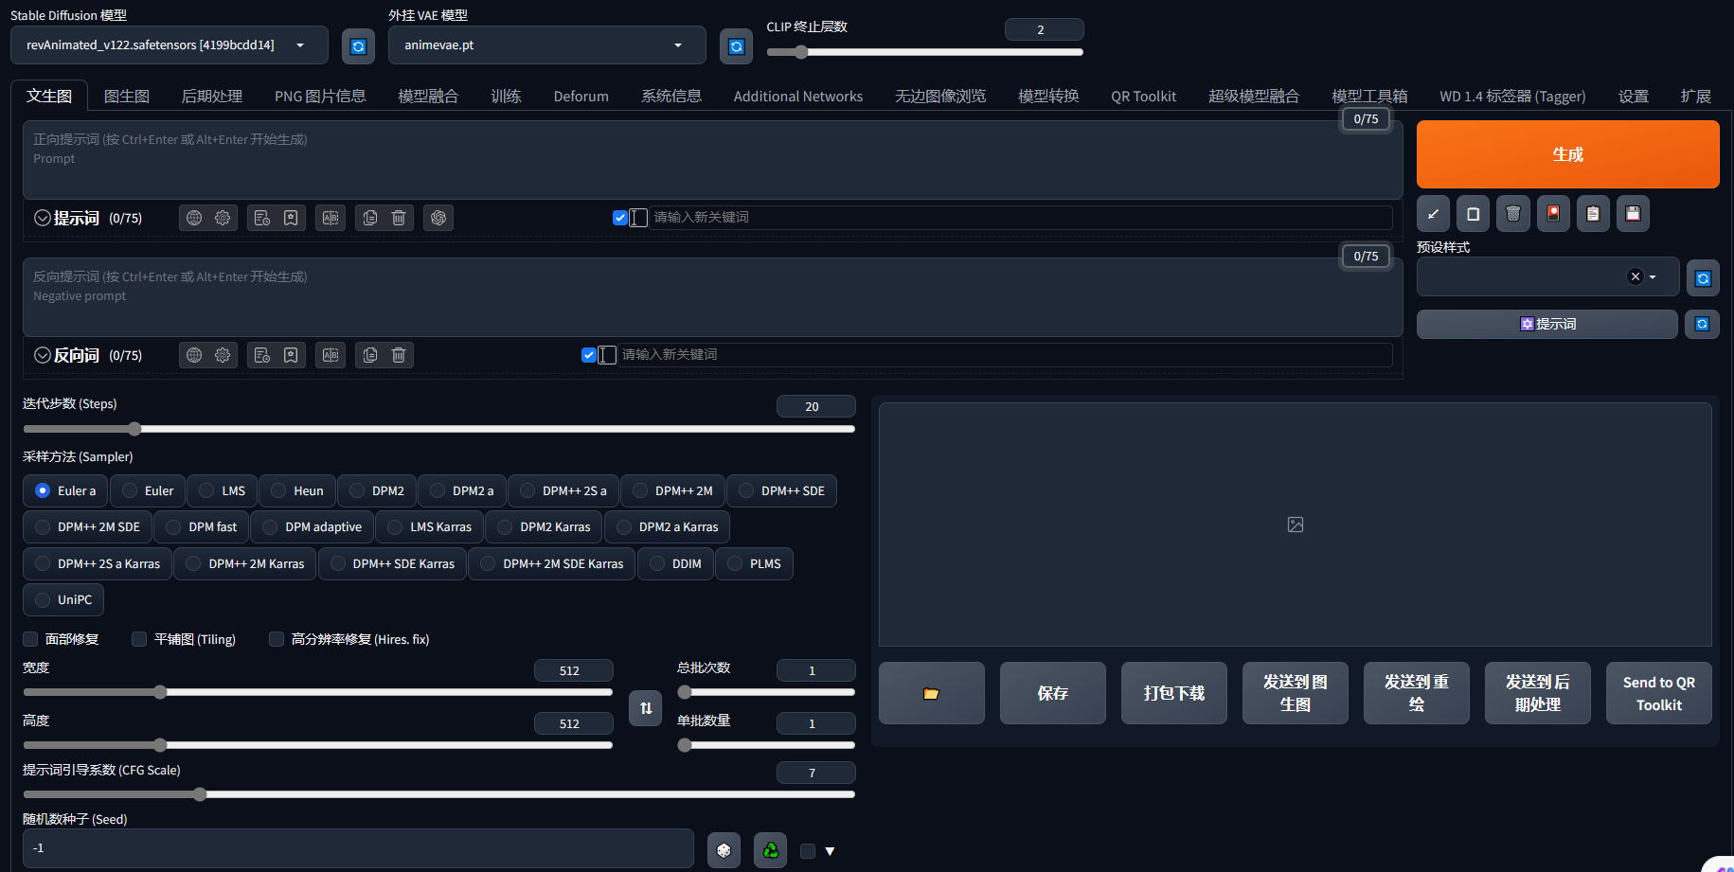
Task: Open favorites bookmark in 提示词 toolbar
Action: point(291,218)
